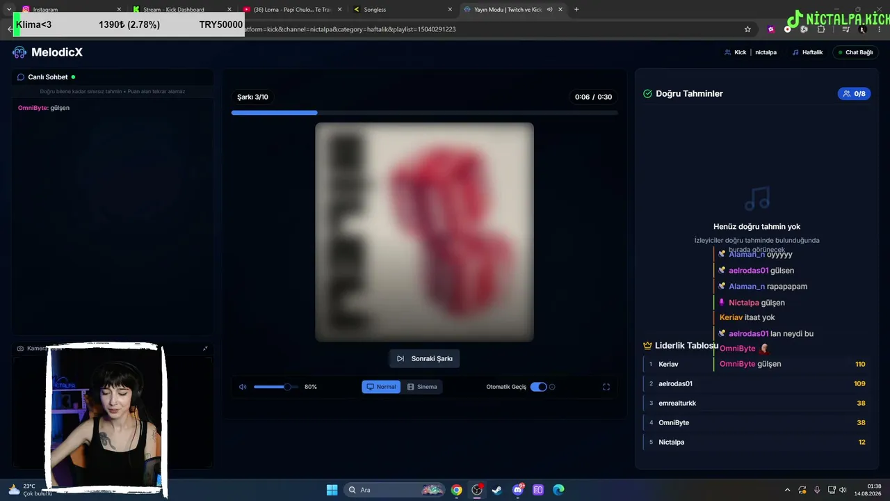The height and width of the screenshot is (501, 890).
Task: Click the Şarkı 3/10 counter
Action: pos(252,97)
